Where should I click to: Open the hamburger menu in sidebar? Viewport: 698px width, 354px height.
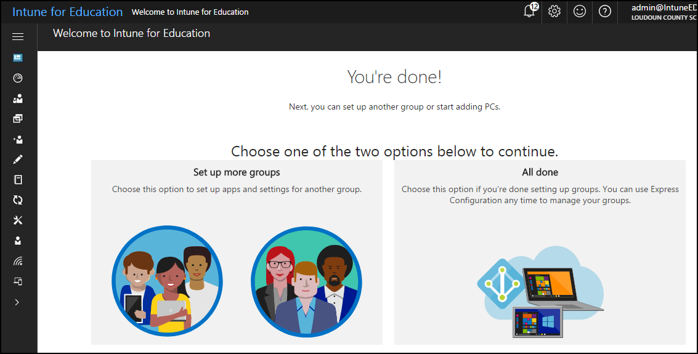coord(18,36)
